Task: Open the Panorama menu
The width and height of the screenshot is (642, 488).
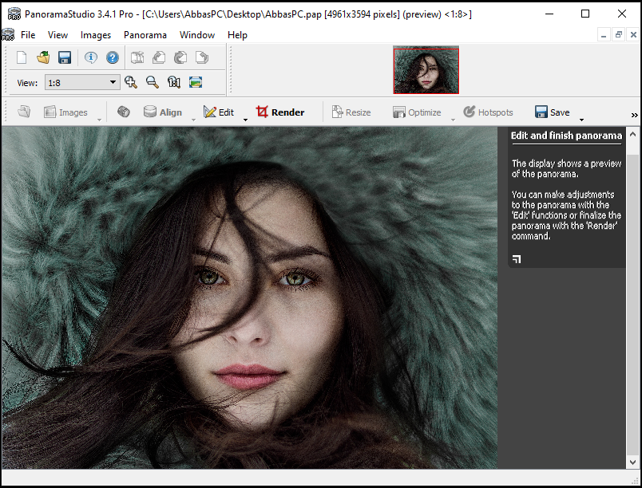Action: pos(145,35)
